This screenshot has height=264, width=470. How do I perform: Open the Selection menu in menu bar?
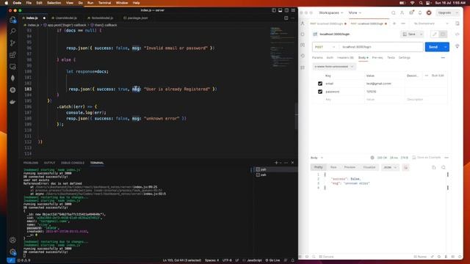pyautogui.click(x=54, y=3)
